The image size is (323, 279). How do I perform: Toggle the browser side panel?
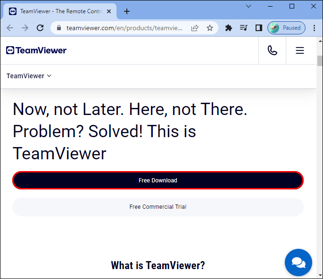[x=259, y=28]
